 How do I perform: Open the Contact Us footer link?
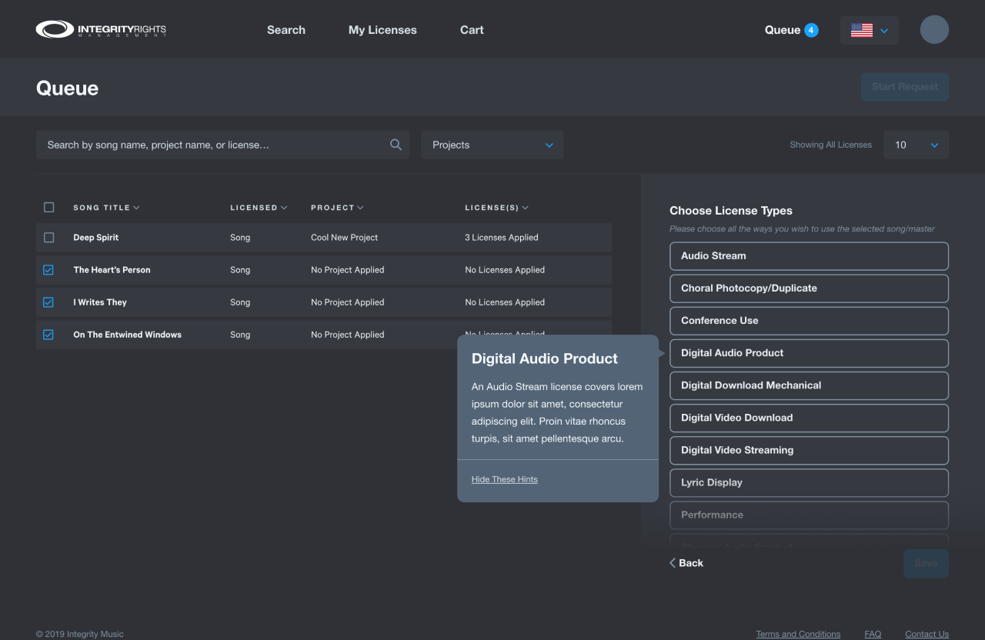coord(927,634)
